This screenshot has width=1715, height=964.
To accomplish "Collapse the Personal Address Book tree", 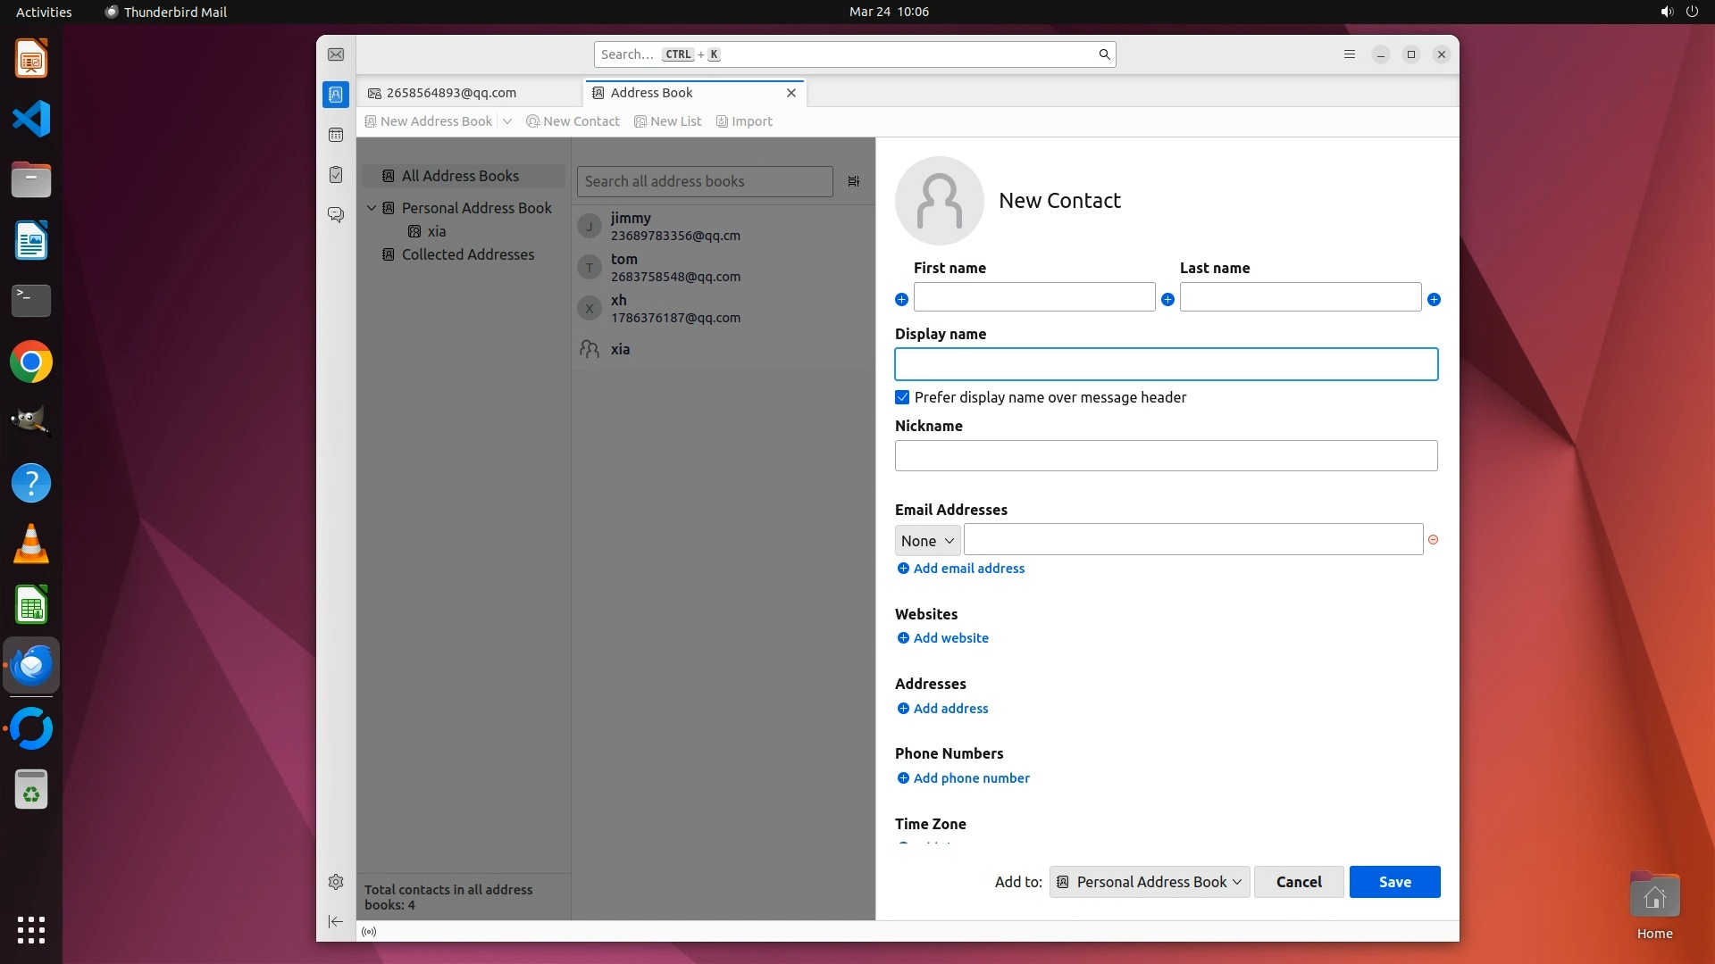I will [x=372, y=208].
